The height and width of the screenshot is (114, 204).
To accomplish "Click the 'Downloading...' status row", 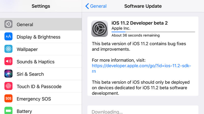I will 143,110.
